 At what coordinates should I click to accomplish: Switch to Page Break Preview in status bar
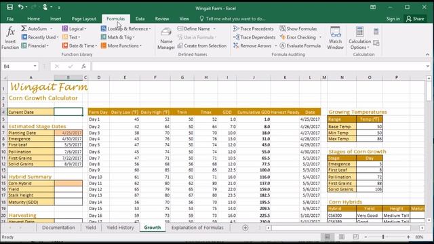click(x=355, y=237)
